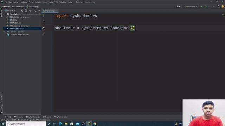Switch to PyCharm icon in the taskbar

point(89,124)
